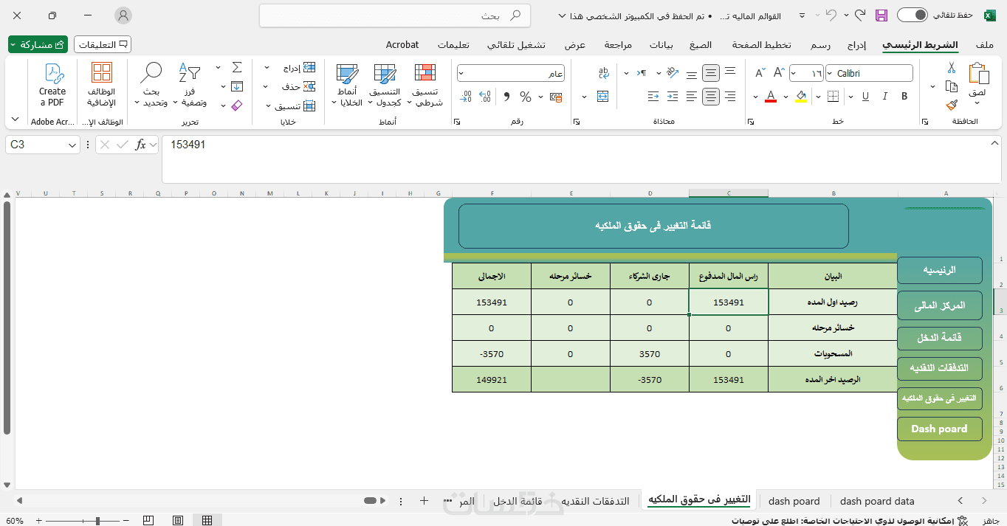The height and width of the screenshot is (526, 1007).
Task: Click the Insert Function fx icon
Action: coord(140,145)
